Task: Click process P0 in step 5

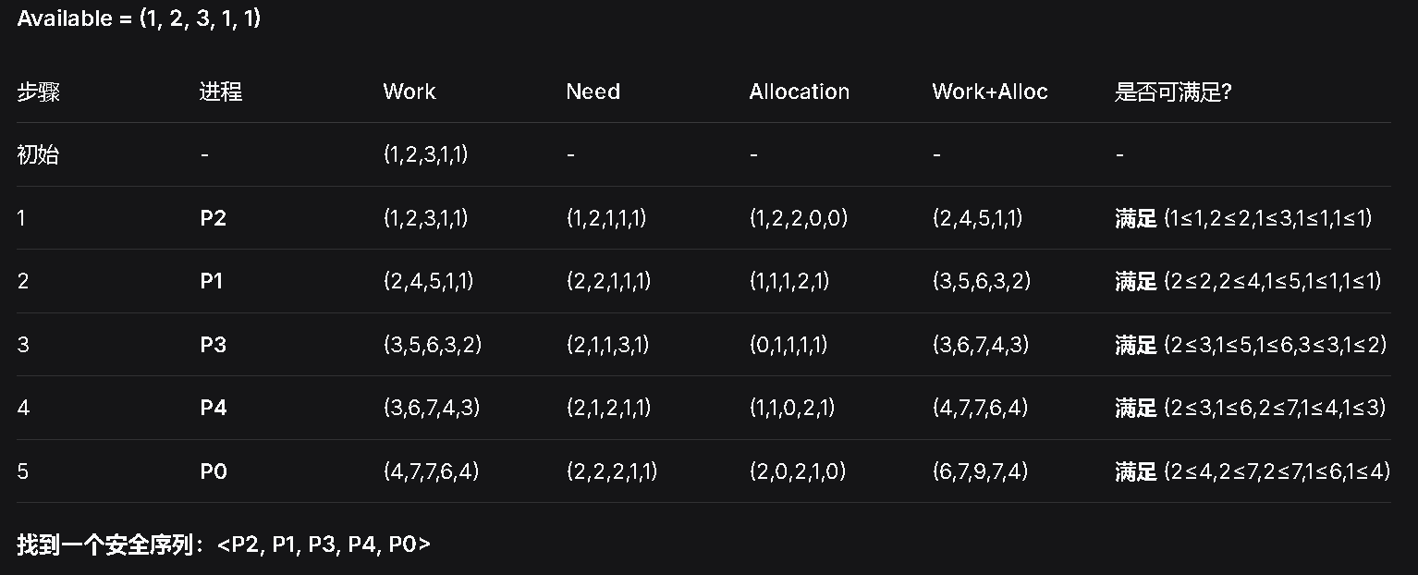Action: pos(214,471)
